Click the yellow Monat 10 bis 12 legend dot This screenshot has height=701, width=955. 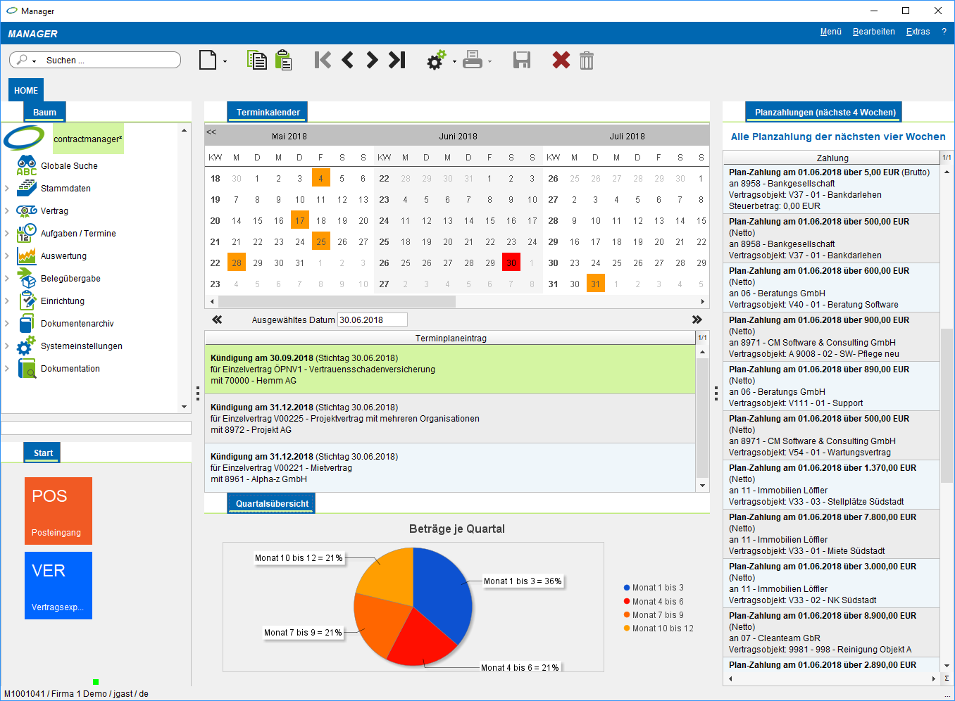(627, 628)
